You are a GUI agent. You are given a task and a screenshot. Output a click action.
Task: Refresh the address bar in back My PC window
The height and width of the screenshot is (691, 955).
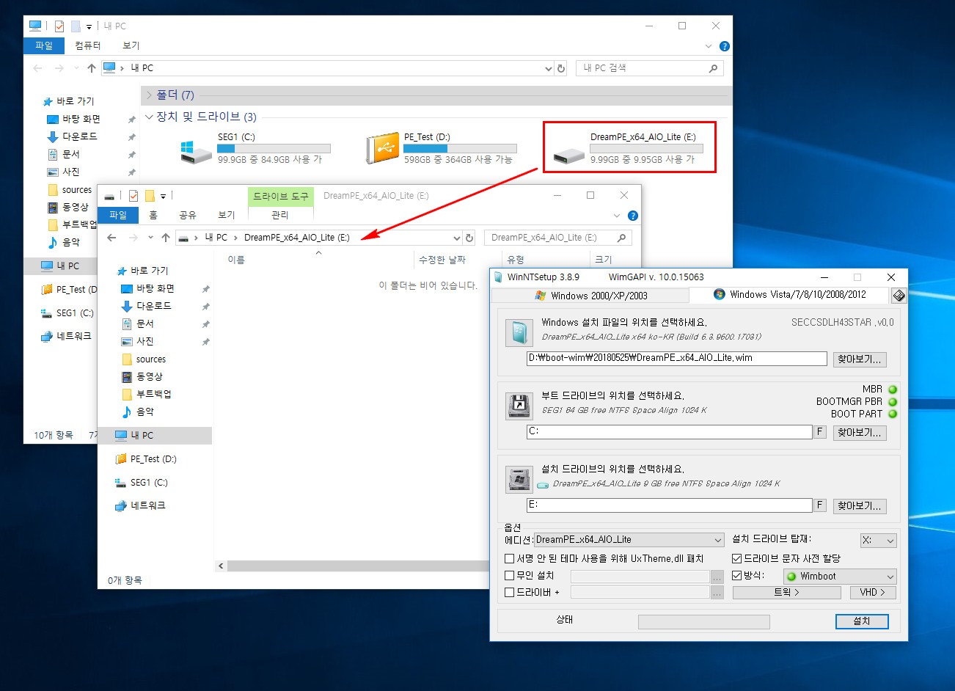pos(561,68)
